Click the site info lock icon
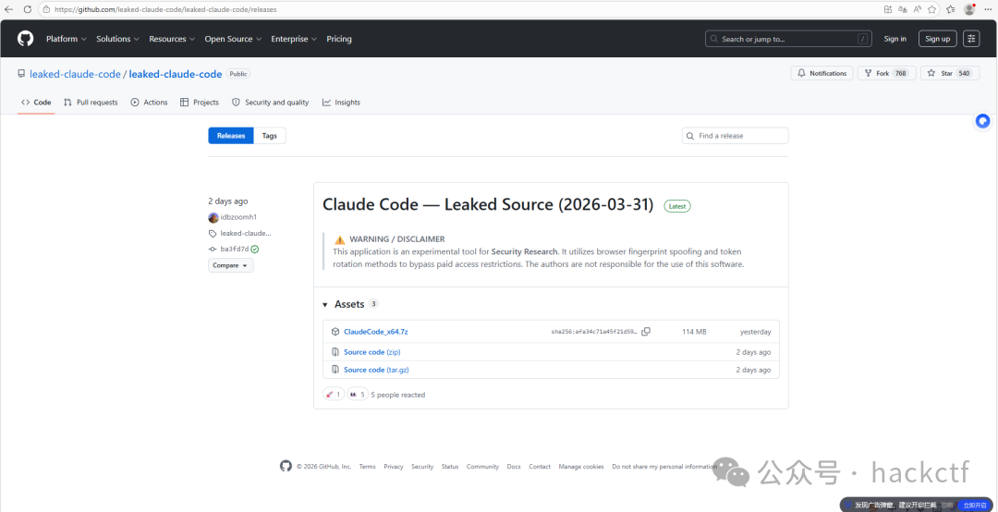 [46, 9]
